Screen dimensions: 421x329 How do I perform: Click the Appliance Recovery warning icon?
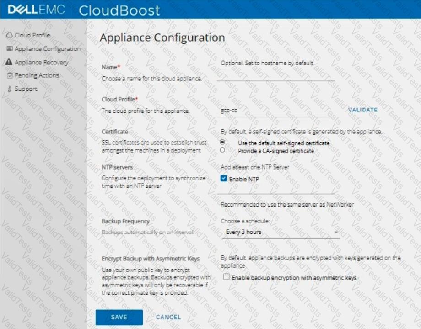[x=9, y=62]
